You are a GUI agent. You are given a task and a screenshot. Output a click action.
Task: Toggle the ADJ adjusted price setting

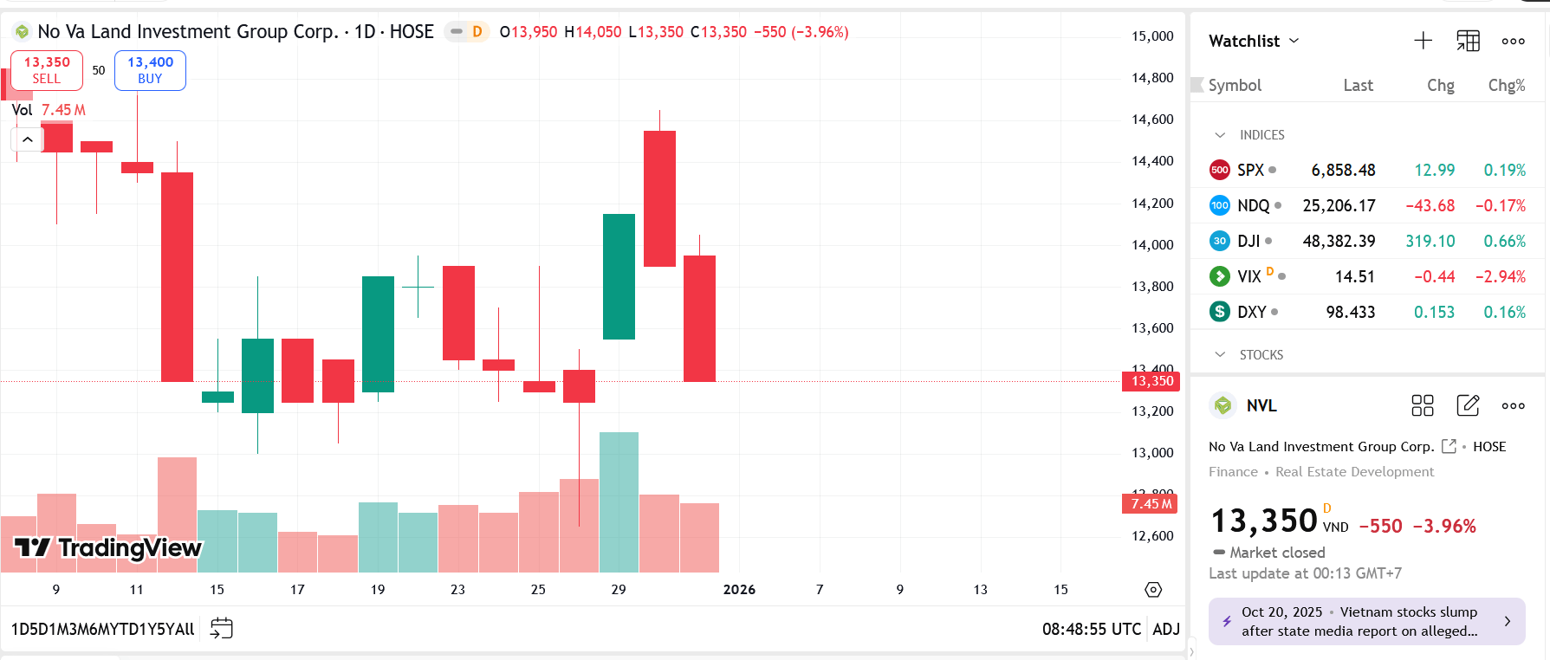tap(1166, 629)
